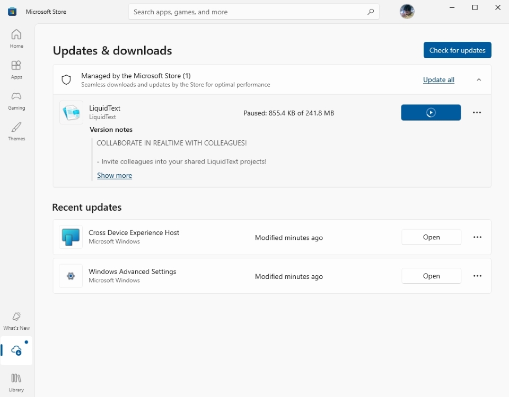Select the LiquidText app icon
The width and height of the screenshot is (509, 397).
71,112
